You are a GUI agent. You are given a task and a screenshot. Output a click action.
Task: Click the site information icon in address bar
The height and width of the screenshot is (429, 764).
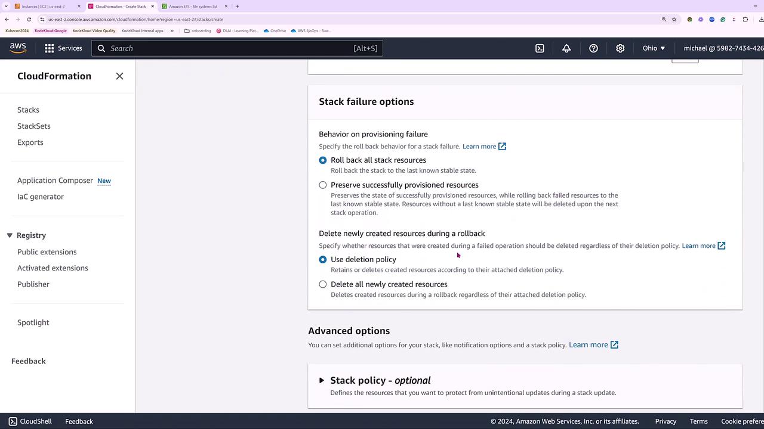coord(42,19)
